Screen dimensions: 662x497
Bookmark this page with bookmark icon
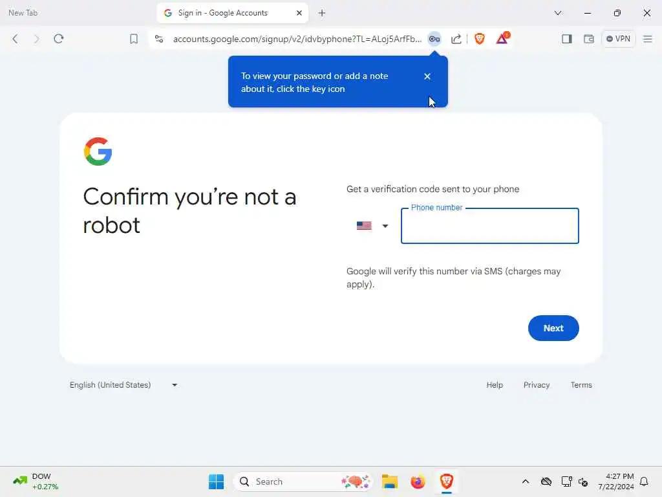[134, 39]
